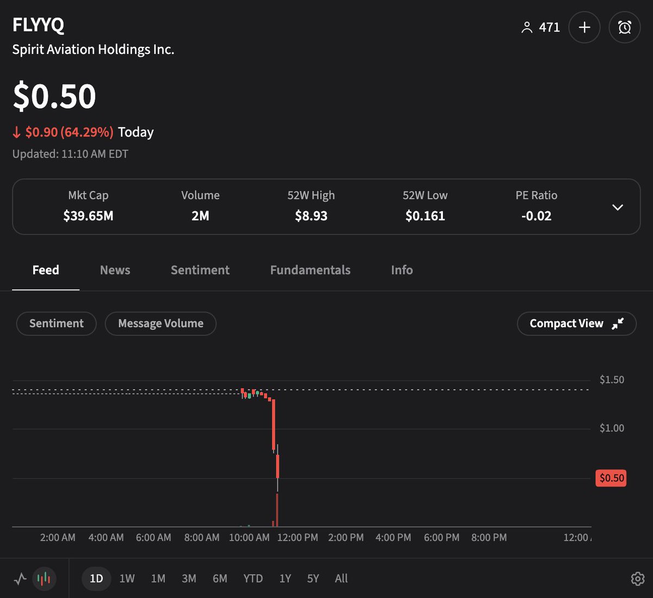This screenshot has height=598, width=653.
Task: Click the 471 watchers count
Action: tap(549, 27)
